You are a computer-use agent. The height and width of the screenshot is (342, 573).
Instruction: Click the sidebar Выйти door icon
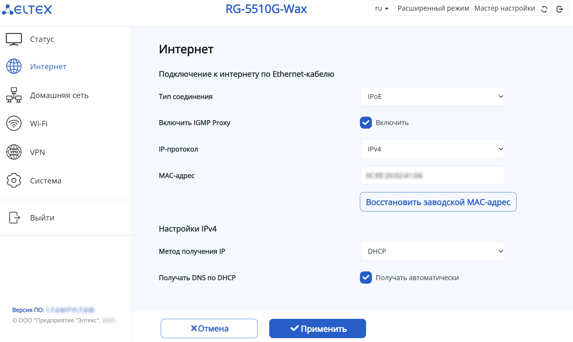[x=15, y=218]
